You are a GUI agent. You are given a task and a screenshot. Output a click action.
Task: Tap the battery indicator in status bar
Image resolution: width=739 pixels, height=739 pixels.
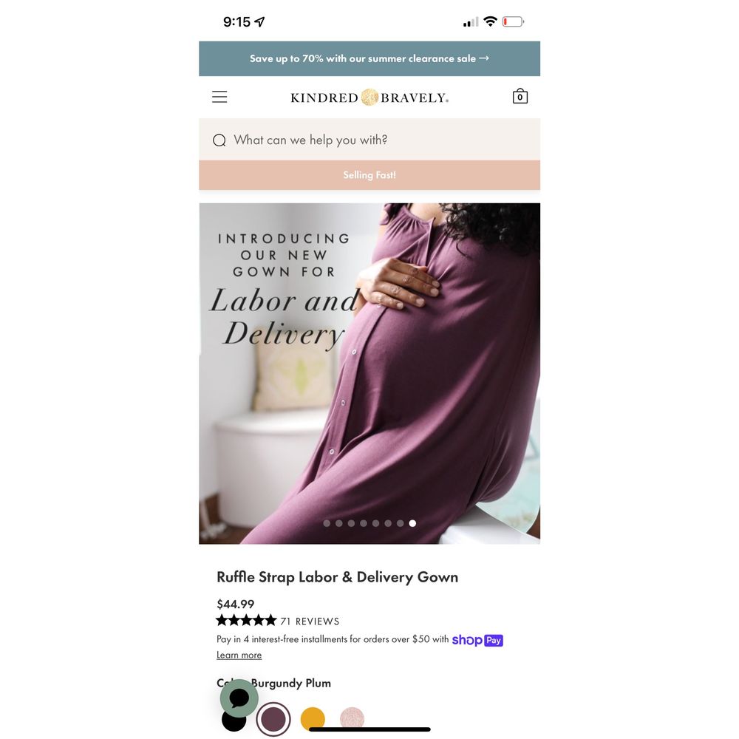tap(514, 21)
